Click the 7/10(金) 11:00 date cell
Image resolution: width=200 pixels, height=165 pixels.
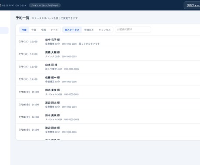[29, 92]
